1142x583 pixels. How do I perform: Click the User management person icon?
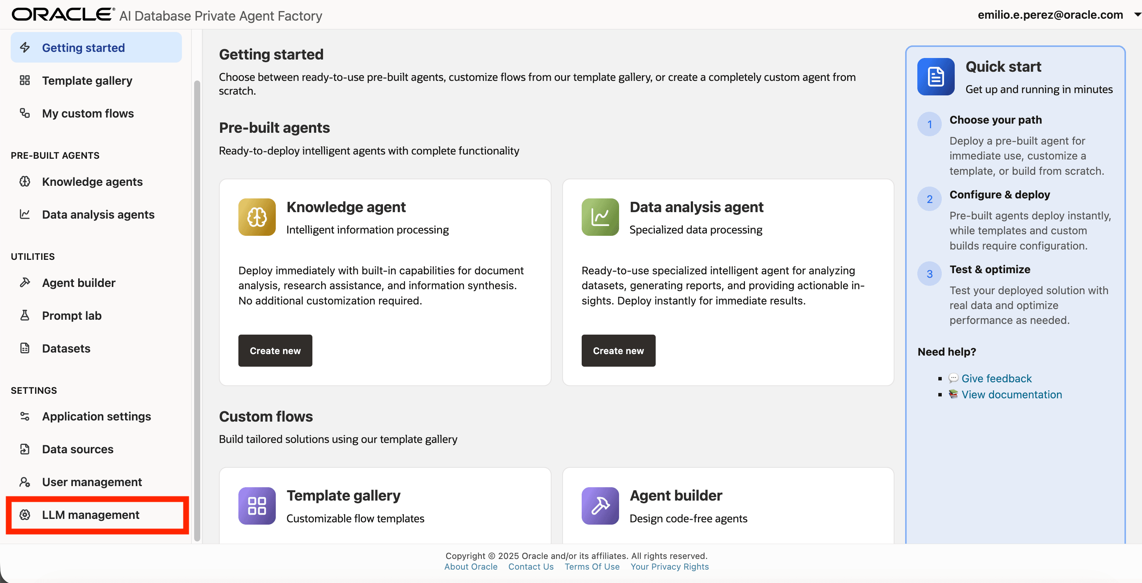[x=25, y=482]
